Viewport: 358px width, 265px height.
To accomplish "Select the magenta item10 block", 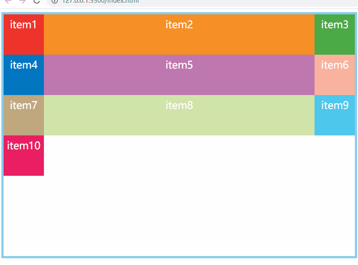I will 24,156.
